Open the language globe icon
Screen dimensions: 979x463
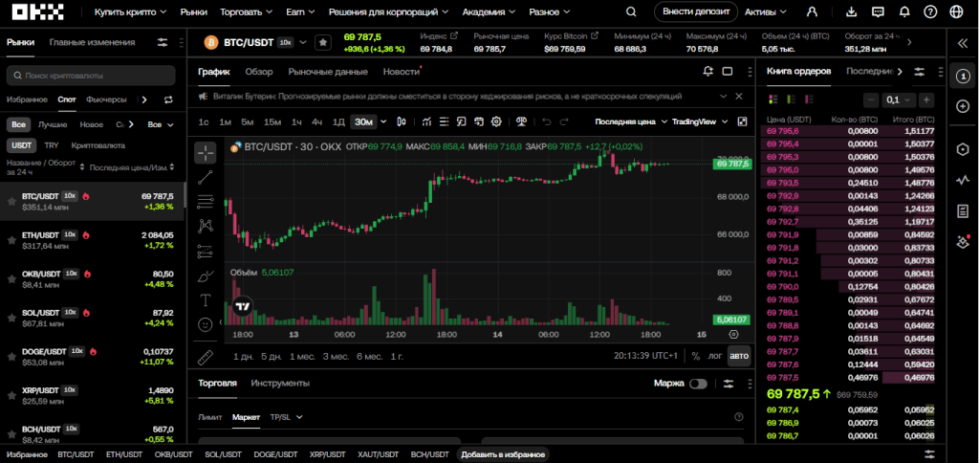(956, 11)
